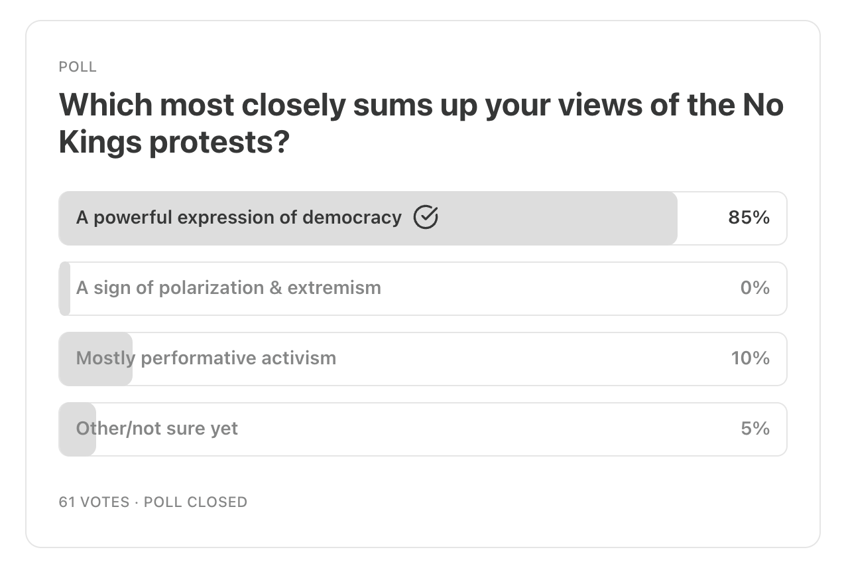
Task: Choose 'Mostly performative activism' poll option
Action: pyautogui.click(x=423, y=359)
